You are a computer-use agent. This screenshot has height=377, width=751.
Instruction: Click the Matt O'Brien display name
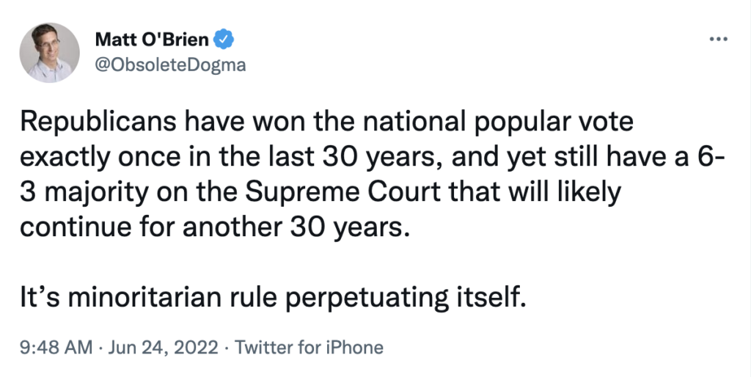click(152, 38)
